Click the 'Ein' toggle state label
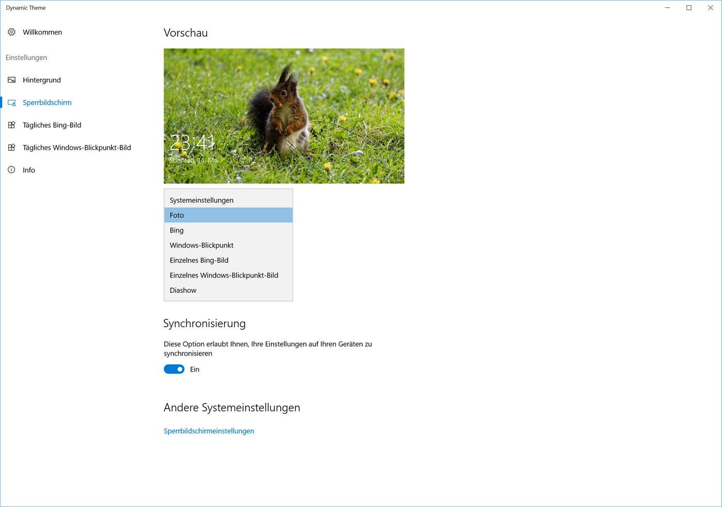Image resolution: width=722 pixels, height=507 pixels. point(195,369)
